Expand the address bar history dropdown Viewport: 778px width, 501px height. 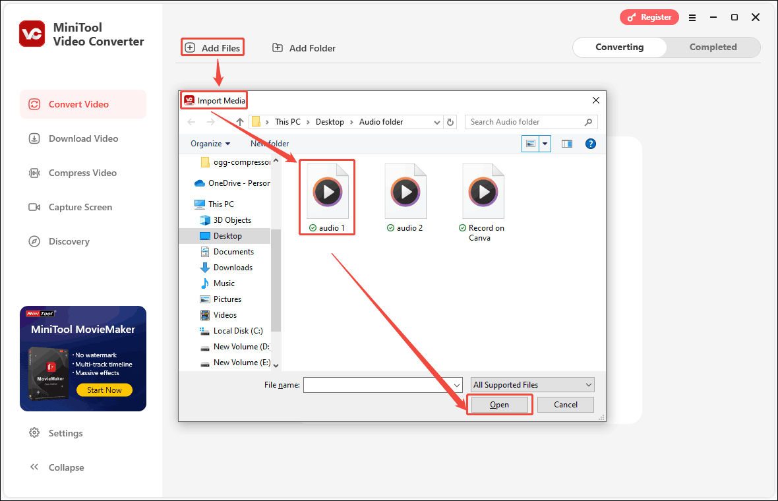pos(436,122)
